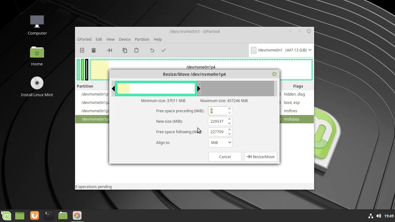Image resolution: width=395 pixels, height=222 pixels.
Task: Open the Device menu
Action: (125, 39)
